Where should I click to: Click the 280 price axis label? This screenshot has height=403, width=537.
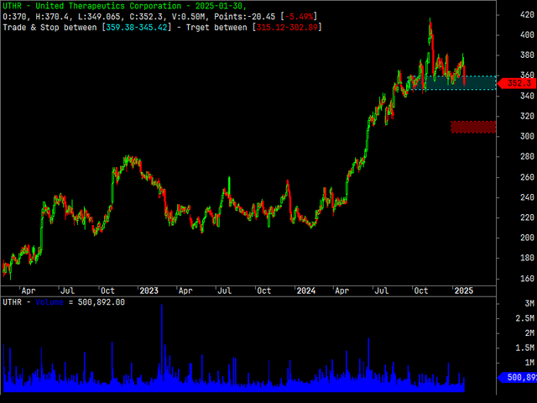click(527, 157)
